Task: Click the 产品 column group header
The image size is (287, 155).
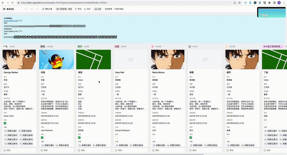Action: [x=5, y=46]
